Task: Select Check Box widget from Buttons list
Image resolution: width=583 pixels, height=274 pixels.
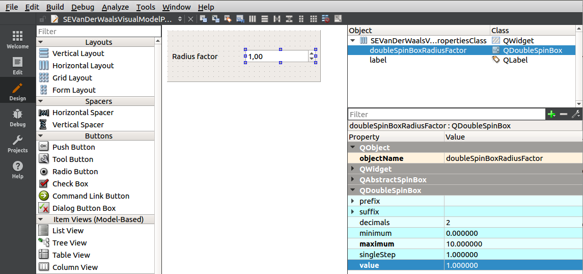Action: pyautogui.click(x=70, y=184)
